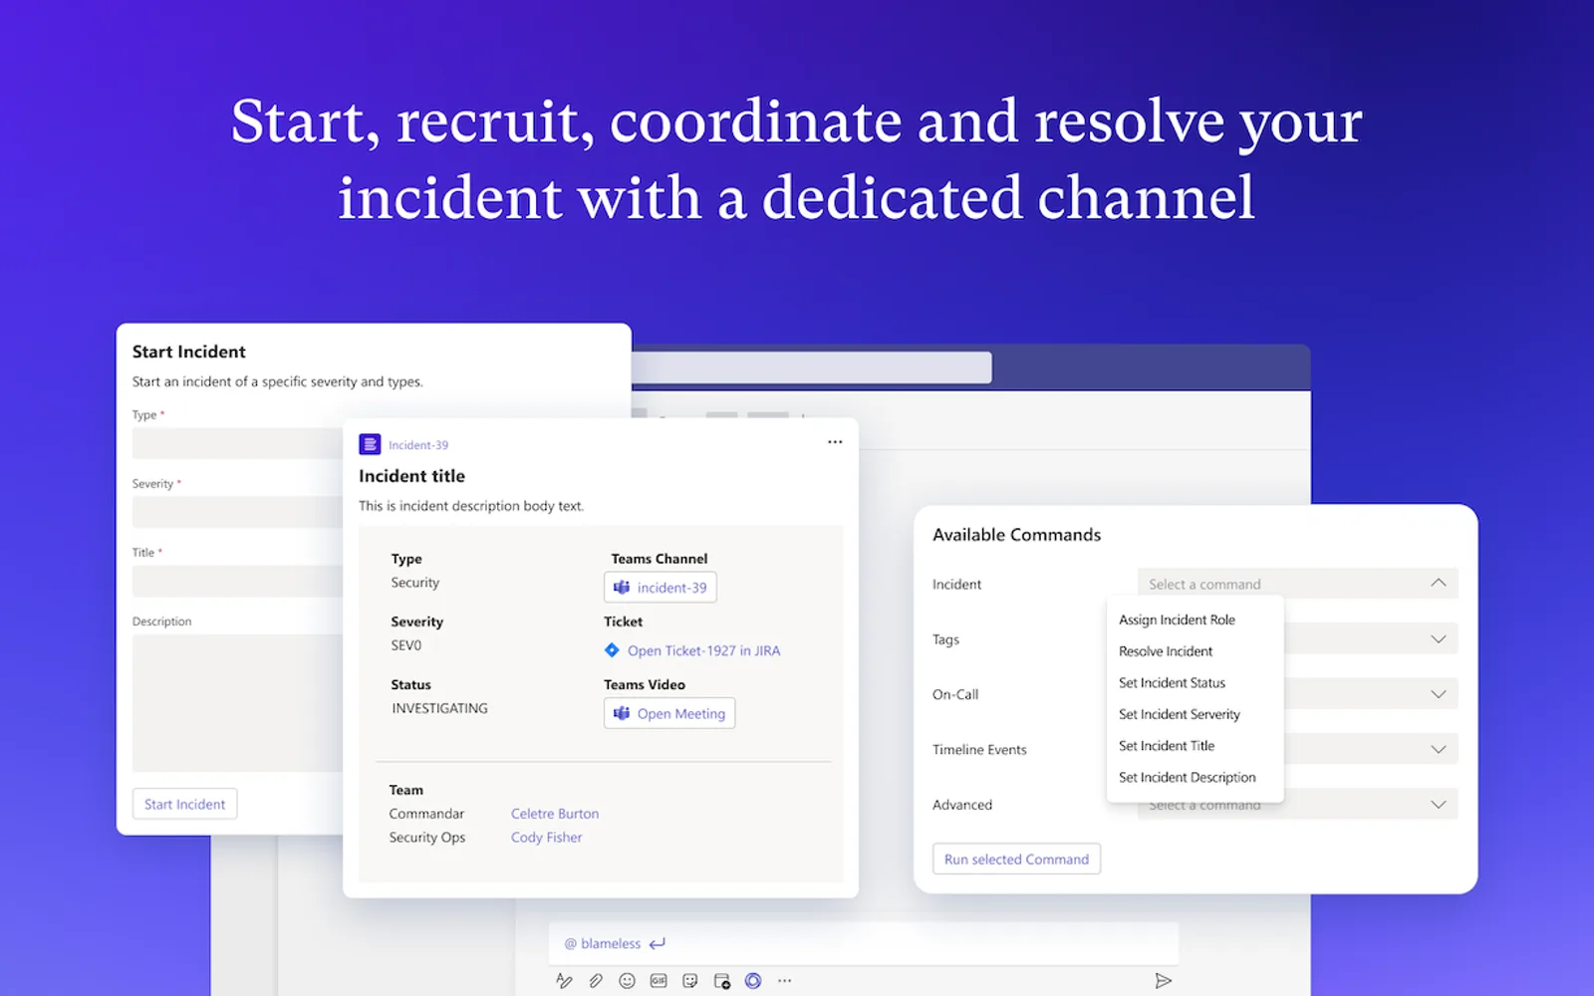Click the Description text area
1594x996 pixels.
[237, 703]
